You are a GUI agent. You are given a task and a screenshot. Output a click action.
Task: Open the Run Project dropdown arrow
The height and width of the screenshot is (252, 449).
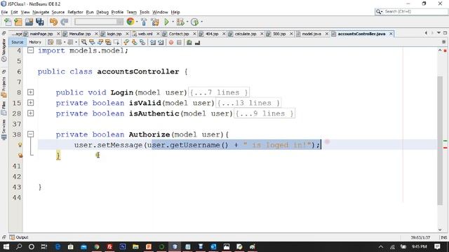pyautogui.click(x=173, y=22)
